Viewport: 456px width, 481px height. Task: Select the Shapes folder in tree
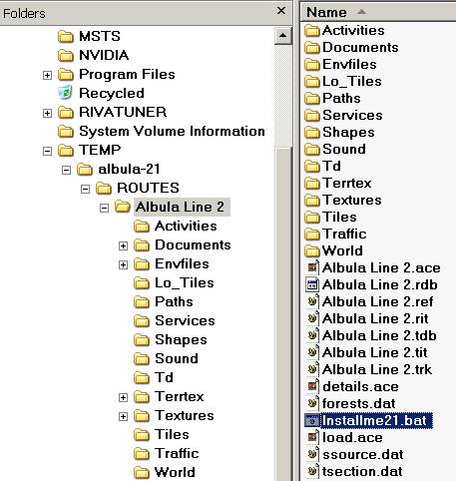(181, 339)
